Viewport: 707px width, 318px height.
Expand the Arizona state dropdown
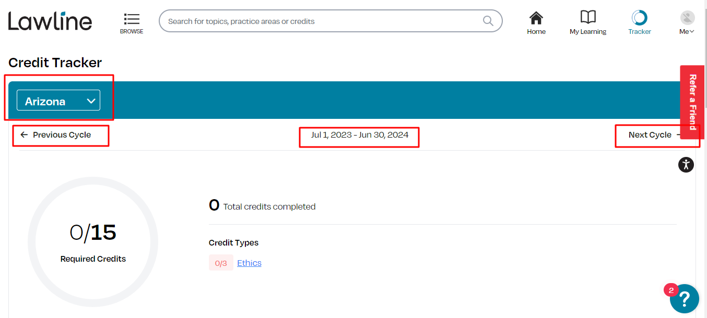point(58,100)
